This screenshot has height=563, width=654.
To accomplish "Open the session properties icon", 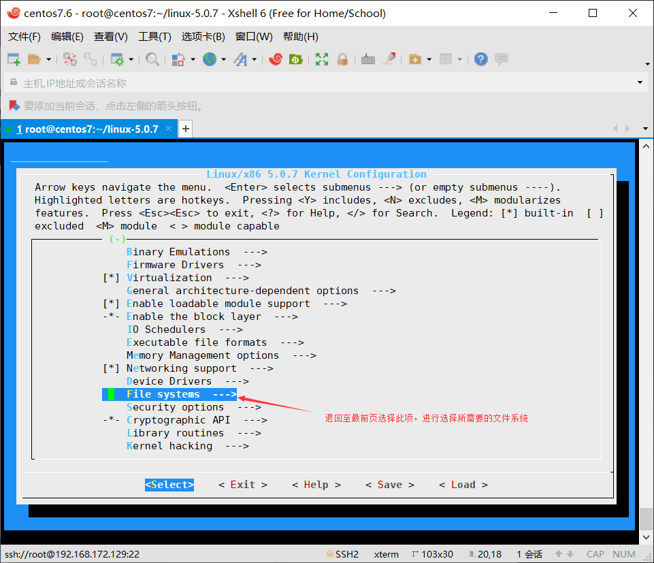I will click(x=117, y=59).
